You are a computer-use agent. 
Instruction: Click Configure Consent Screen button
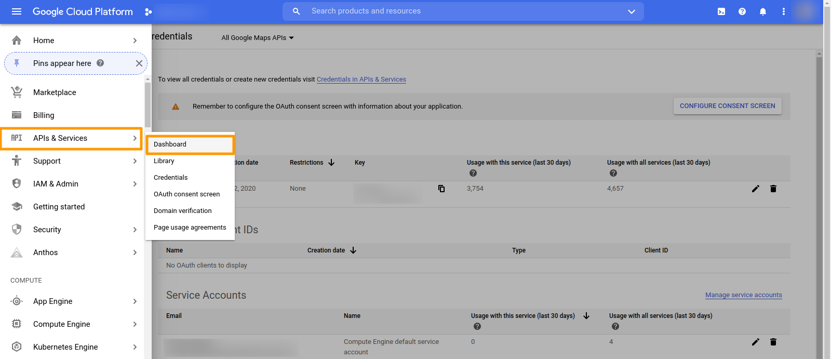click(727, 106)
